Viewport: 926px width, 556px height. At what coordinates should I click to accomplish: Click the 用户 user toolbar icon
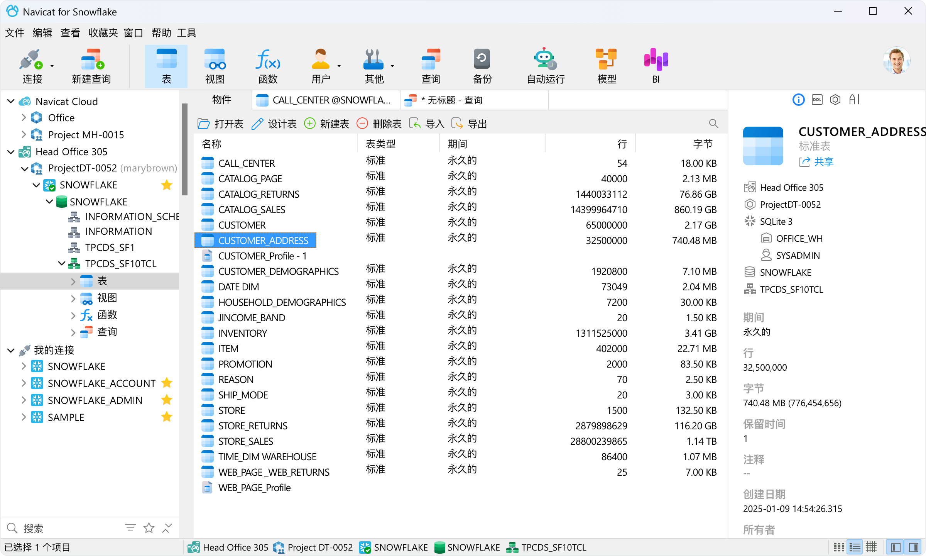pos(320,66)
